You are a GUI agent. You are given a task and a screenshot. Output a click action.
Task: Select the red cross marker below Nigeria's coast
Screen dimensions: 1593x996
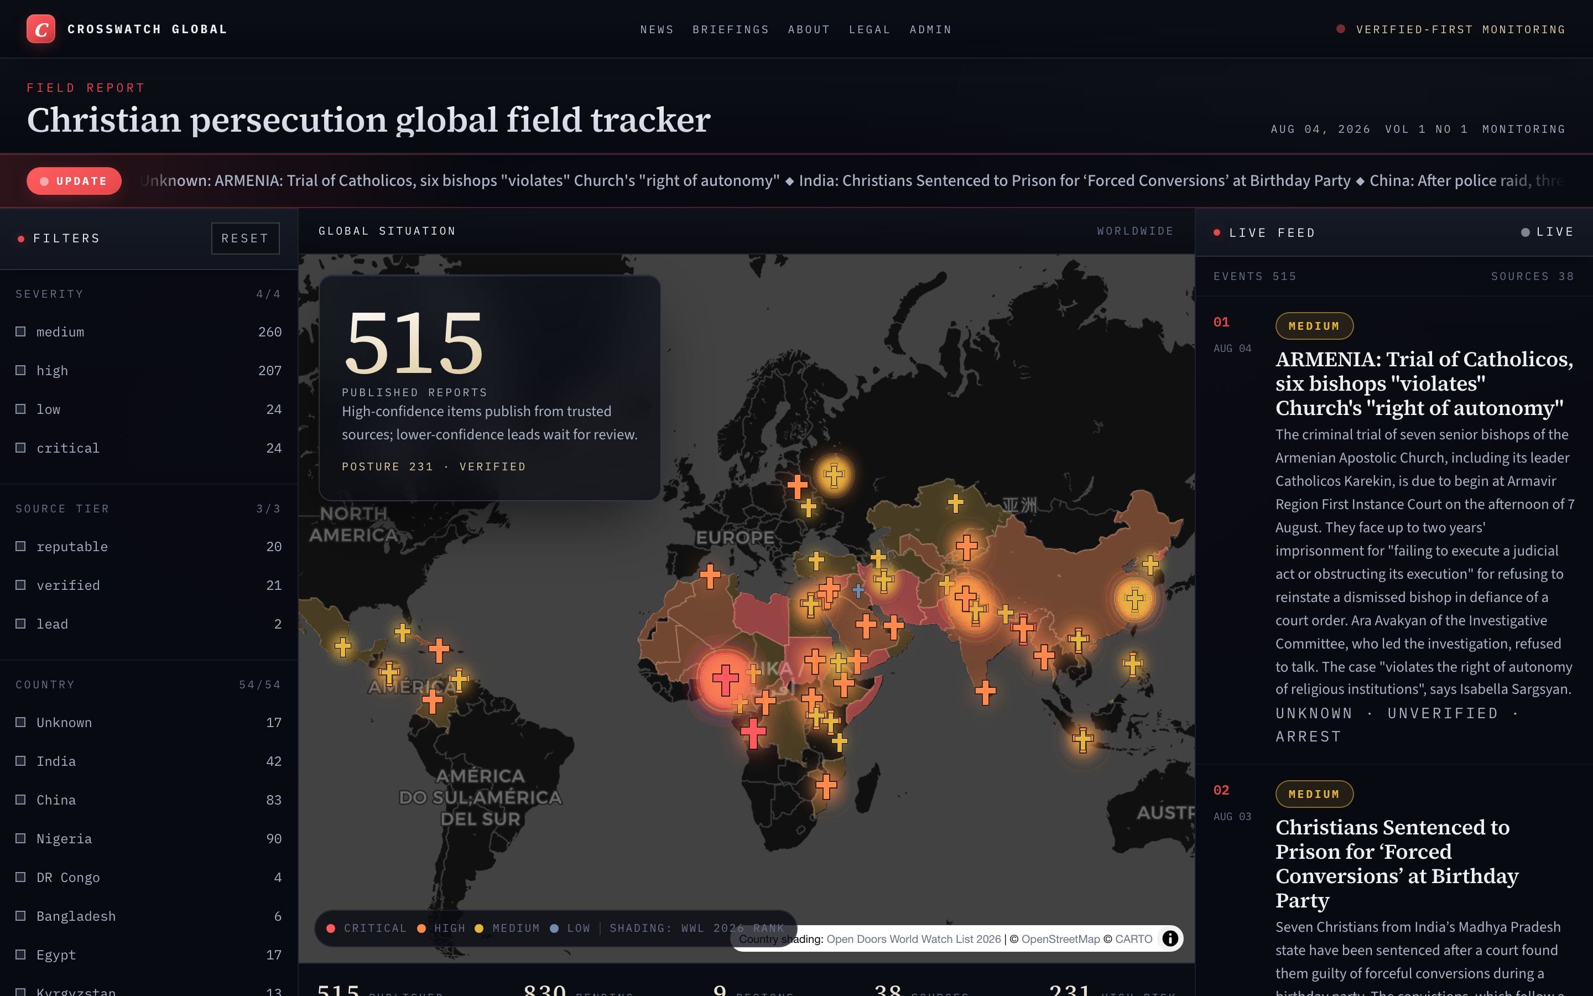point(752,733)
